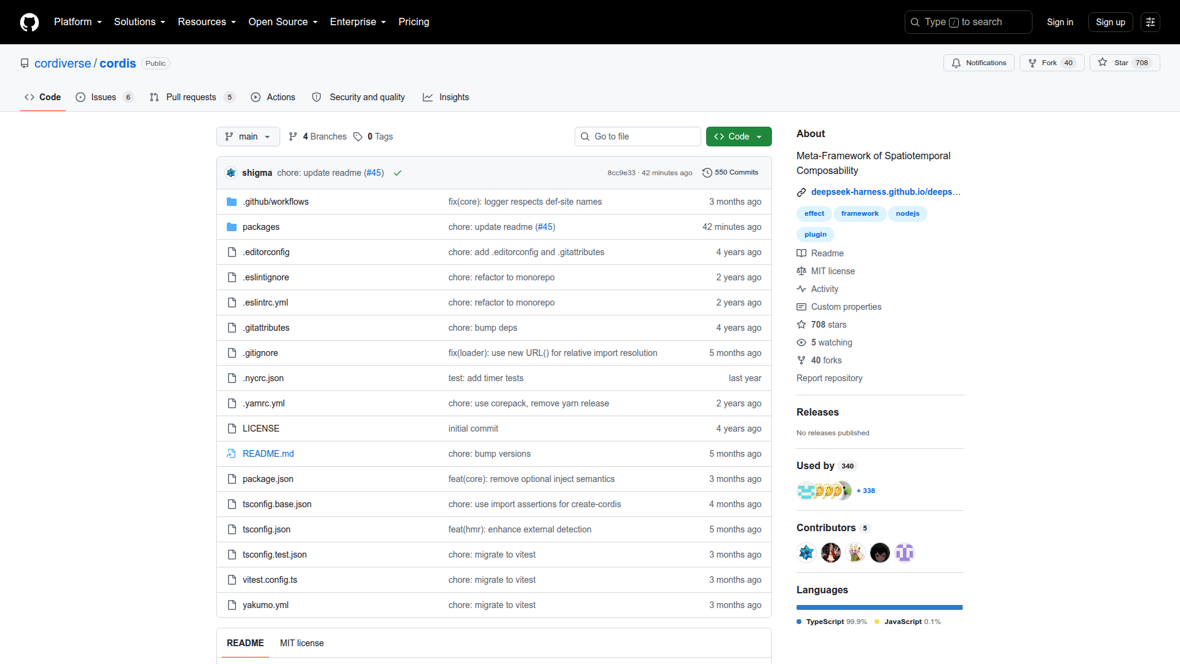Viewport: 1180px width, 664px height.
Task: Open the Platform dropdown menu
Action: point(77,22)
